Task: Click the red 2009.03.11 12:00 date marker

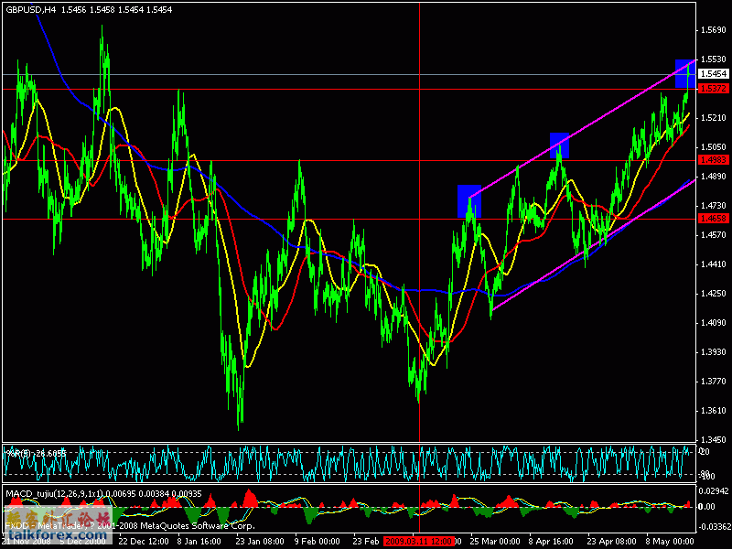Action: [419, 542]
